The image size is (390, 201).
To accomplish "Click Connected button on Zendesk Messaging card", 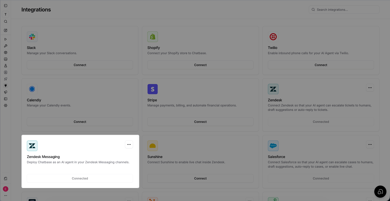I will [80, 178].
